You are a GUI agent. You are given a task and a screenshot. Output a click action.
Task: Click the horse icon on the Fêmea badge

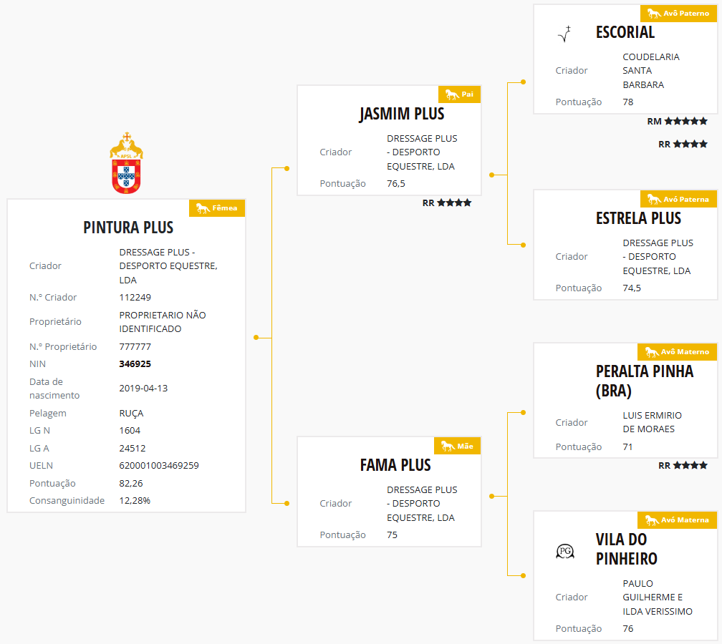coord(203,208)
